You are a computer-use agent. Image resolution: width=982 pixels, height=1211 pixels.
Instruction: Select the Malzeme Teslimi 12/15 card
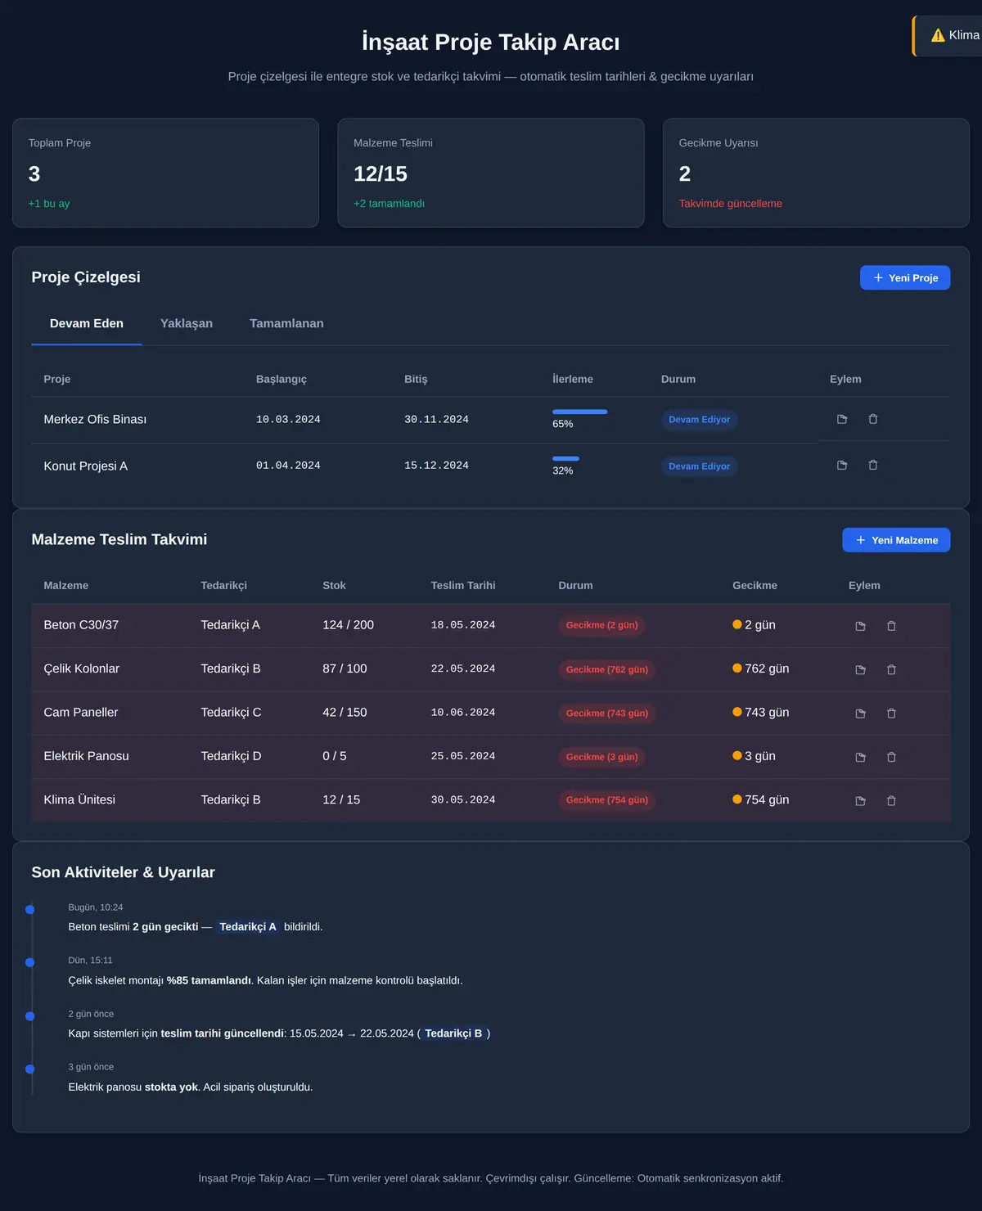491,173
